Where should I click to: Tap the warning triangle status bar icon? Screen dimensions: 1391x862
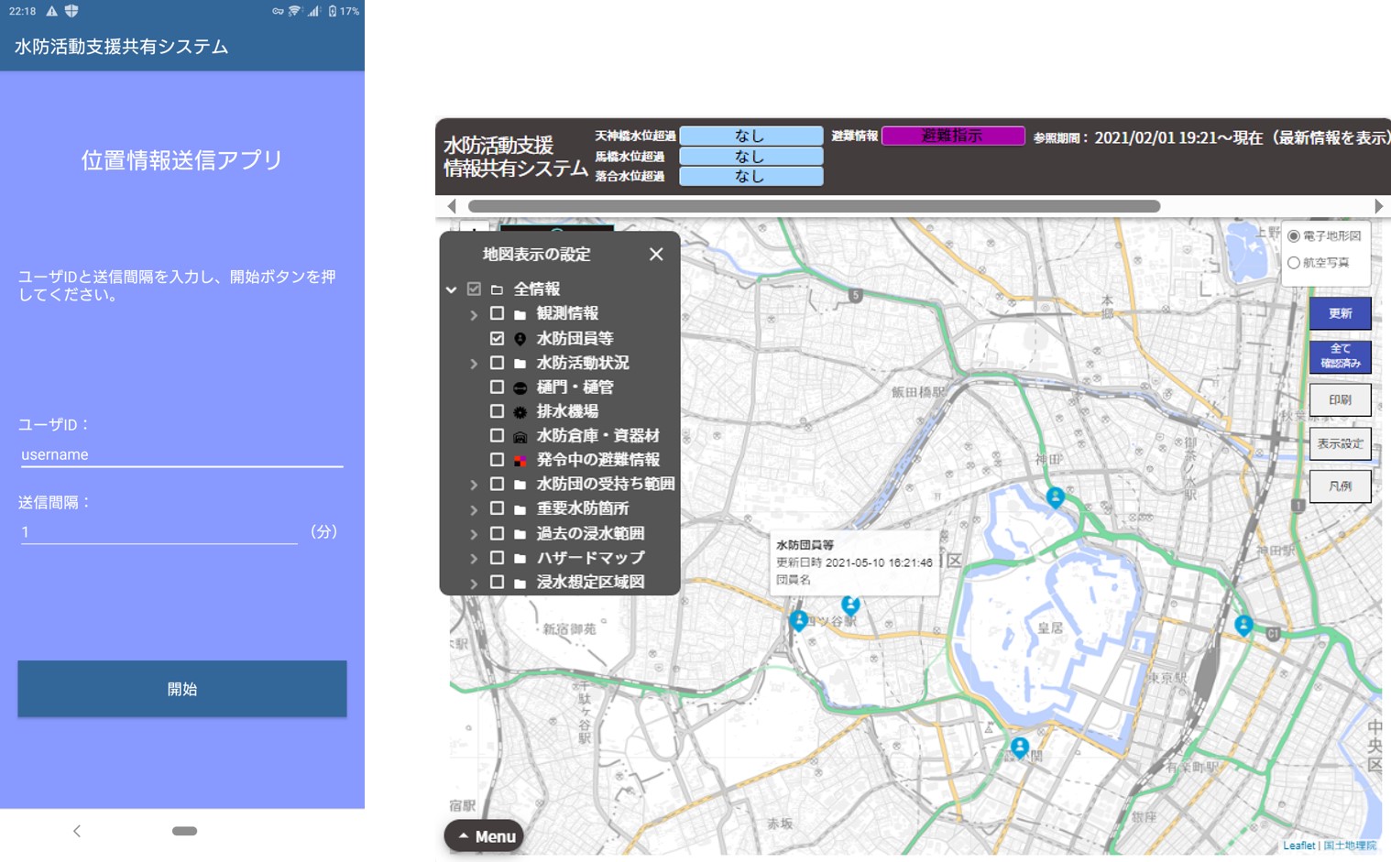click(x=51, y=11)
